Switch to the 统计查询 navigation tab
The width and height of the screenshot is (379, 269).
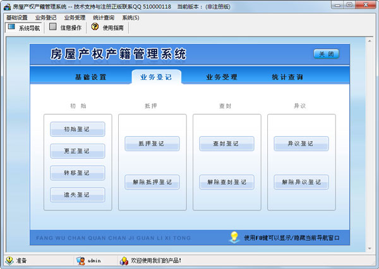[287, 77]
